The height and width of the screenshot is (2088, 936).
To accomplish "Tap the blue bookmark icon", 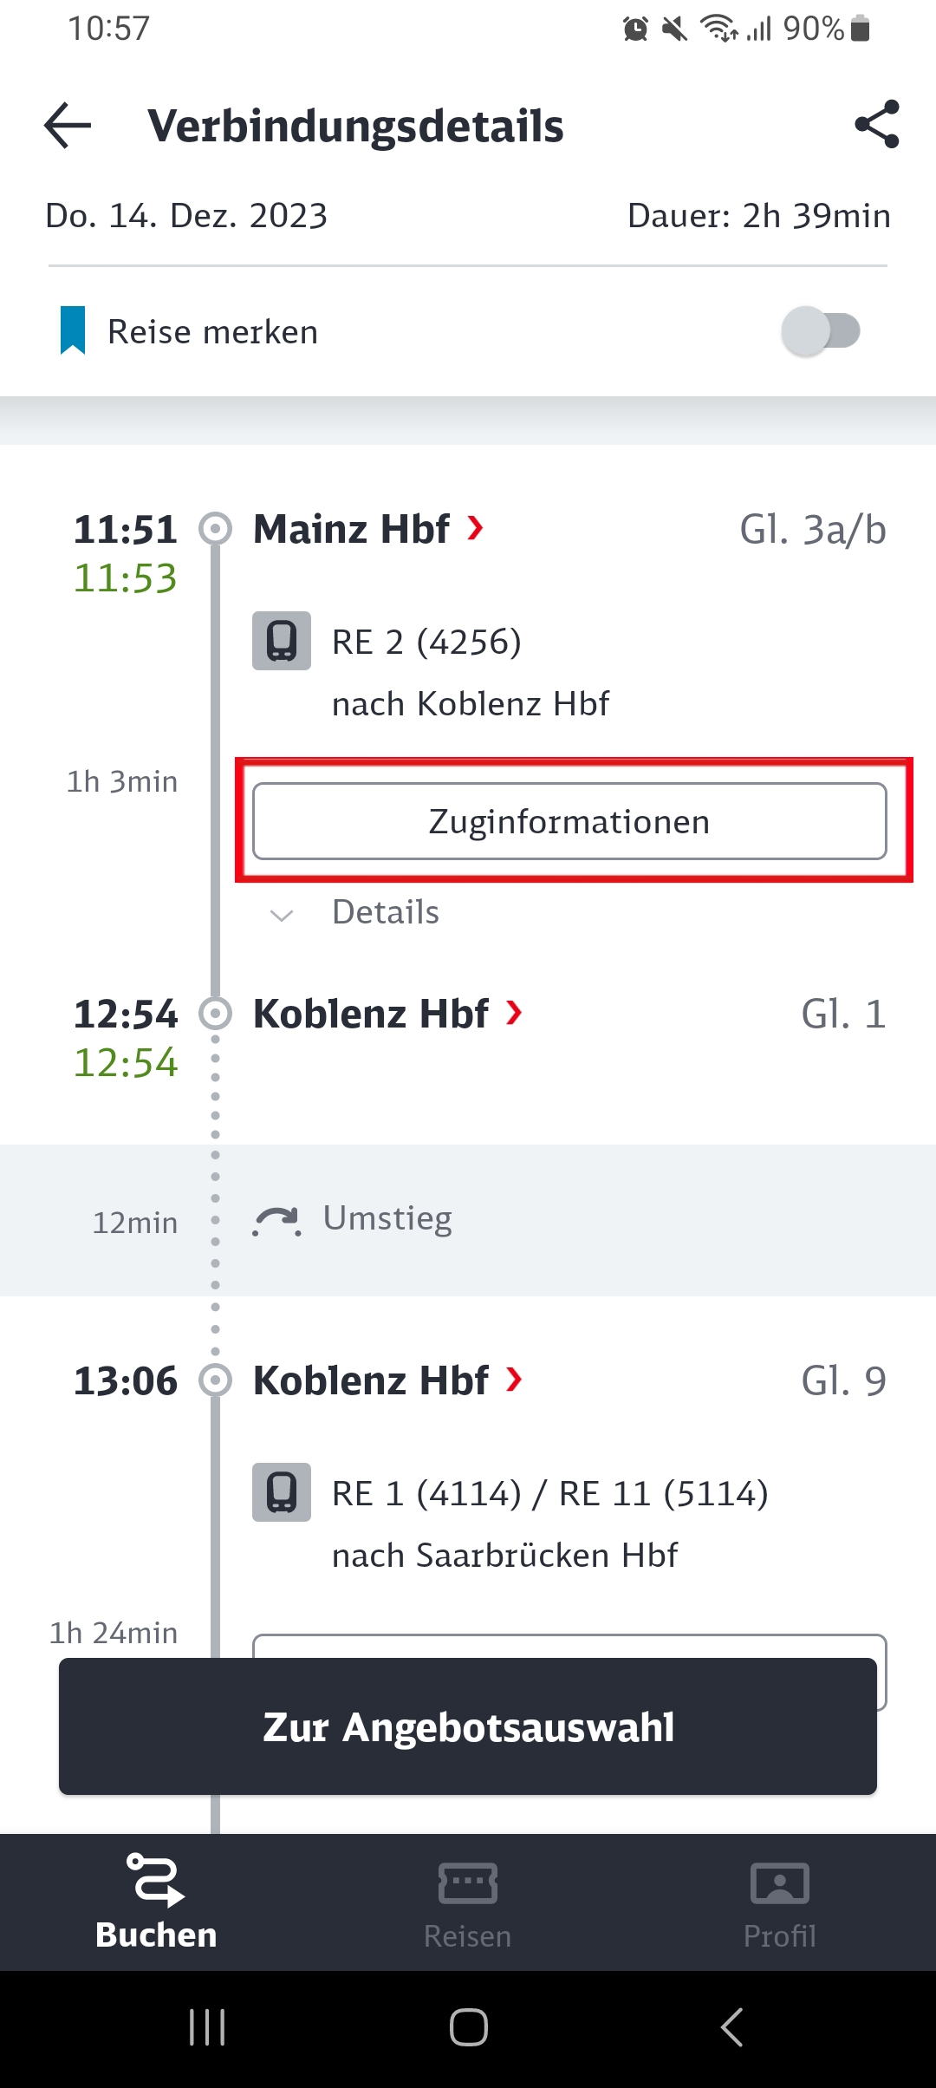I will pyautogui.click(x=73, y=330).
